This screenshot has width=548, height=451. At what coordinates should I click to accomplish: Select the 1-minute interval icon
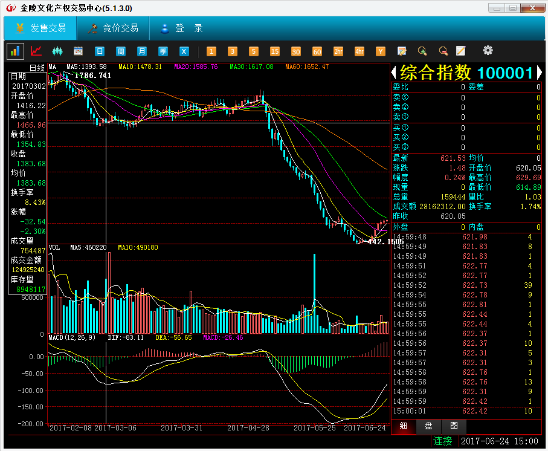[211, 51]
